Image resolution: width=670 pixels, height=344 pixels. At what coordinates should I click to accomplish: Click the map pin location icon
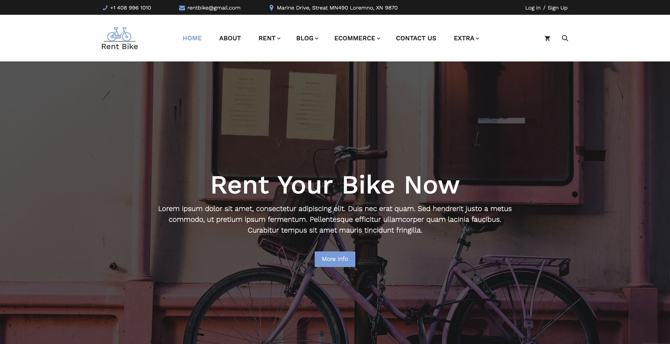[x=272, y=8]
